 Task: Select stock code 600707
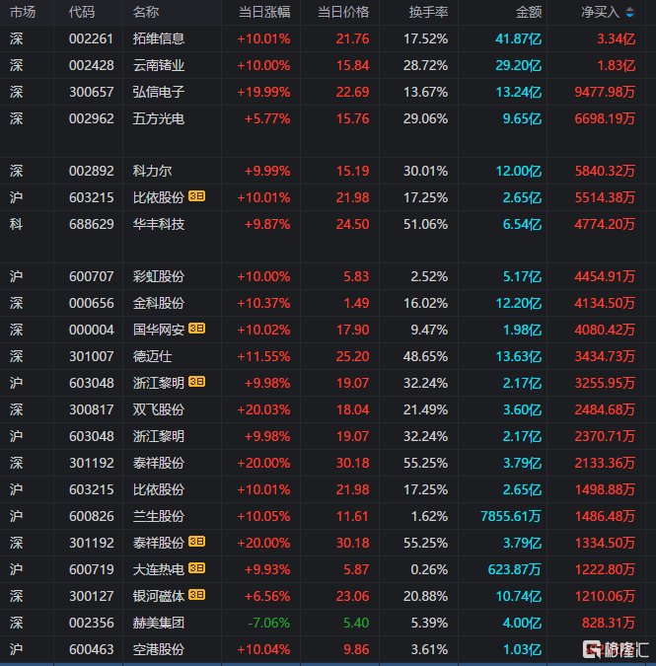92,277
